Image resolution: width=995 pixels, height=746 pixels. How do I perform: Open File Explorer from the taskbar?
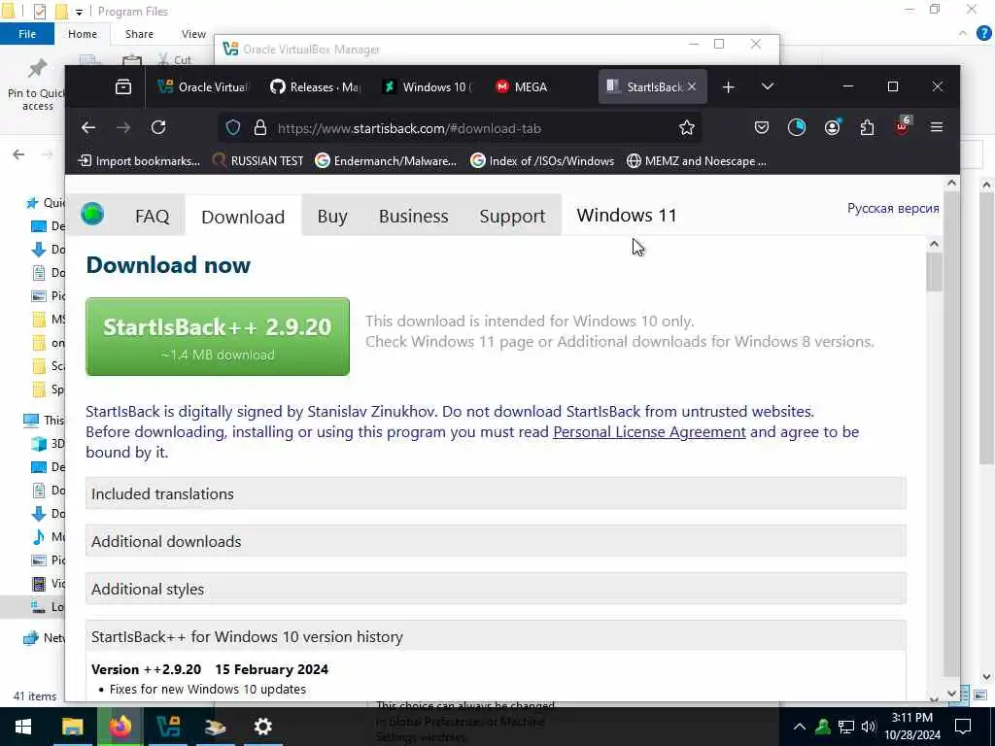click(72, 727)
